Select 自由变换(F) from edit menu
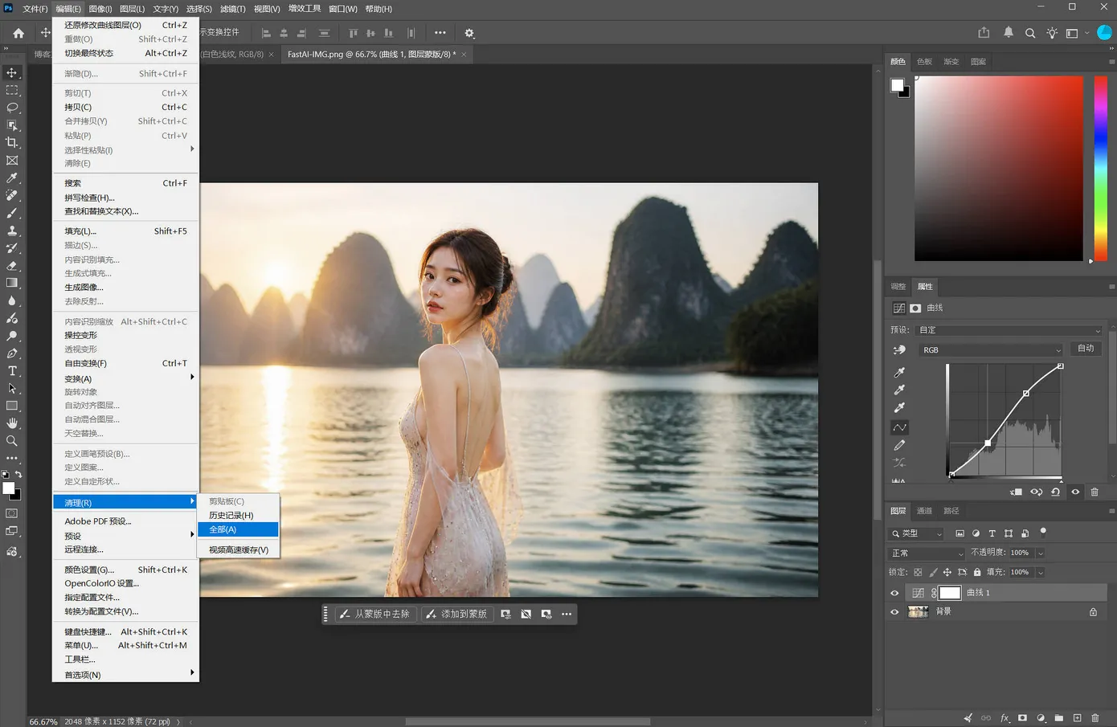This screenshot has height=727, width=1117. tap(125, 364)
